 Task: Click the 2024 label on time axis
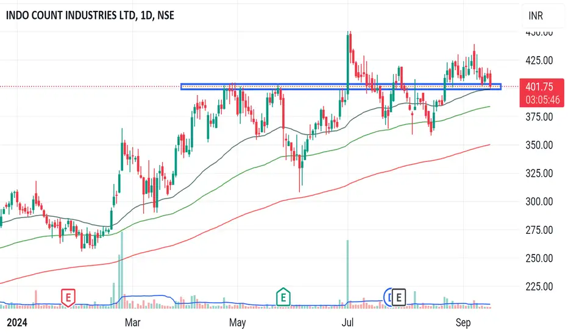point(17,322)
